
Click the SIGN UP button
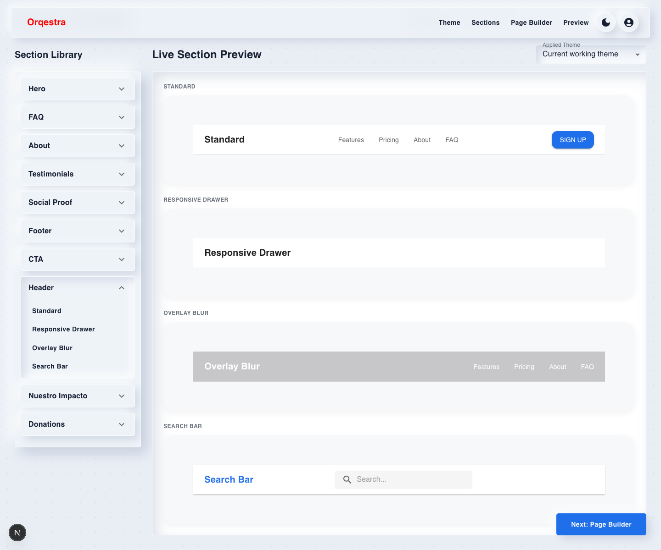pyautogui.click(x=573, y=140)
